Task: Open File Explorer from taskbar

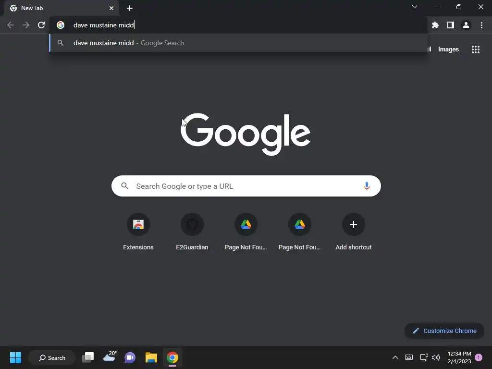Action: (151, 357)
